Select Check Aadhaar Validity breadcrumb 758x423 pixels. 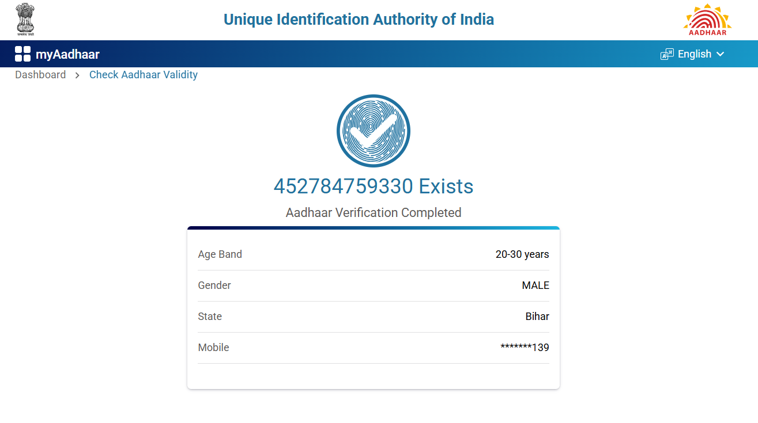pos(144,75)
